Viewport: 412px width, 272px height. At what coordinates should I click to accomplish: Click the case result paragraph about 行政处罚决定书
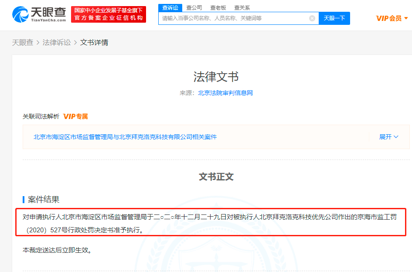click(210, 223)
